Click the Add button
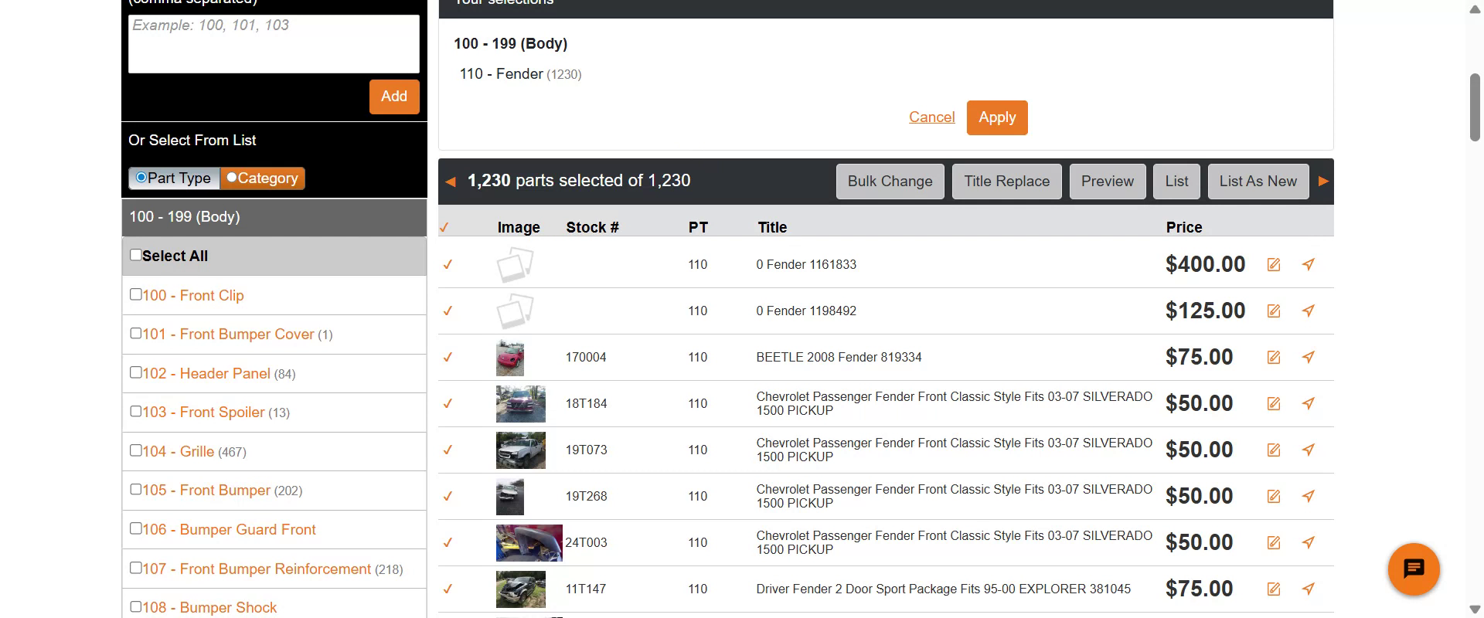This screenshot has height=618, width=1484. [x=394, y=97]
